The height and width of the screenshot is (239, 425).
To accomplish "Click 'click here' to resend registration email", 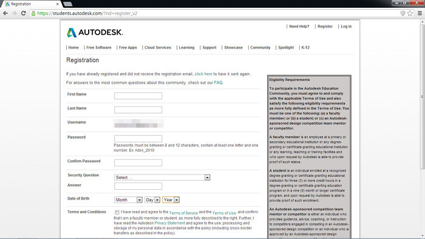I will coord(203,74).
